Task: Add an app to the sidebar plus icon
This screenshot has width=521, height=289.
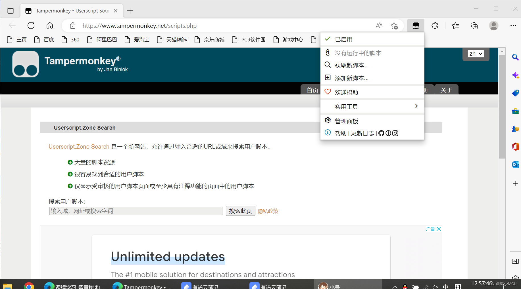Action: pos(515,183)
